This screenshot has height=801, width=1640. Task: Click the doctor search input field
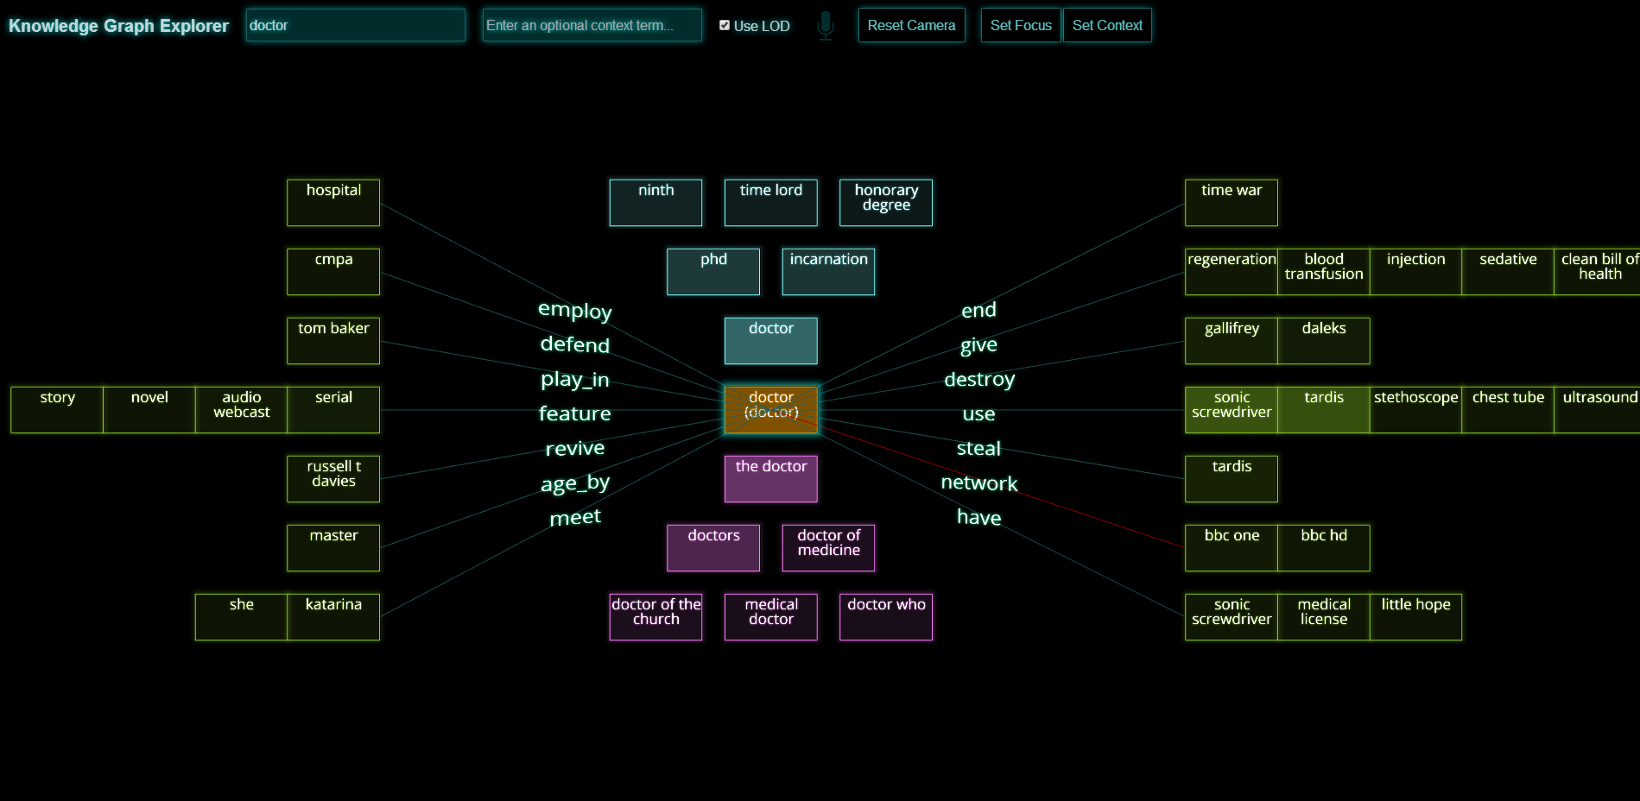coord(356,25)
